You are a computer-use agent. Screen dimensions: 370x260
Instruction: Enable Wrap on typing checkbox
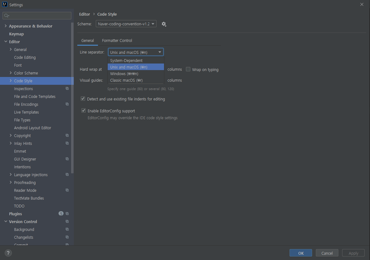(188, 69)
